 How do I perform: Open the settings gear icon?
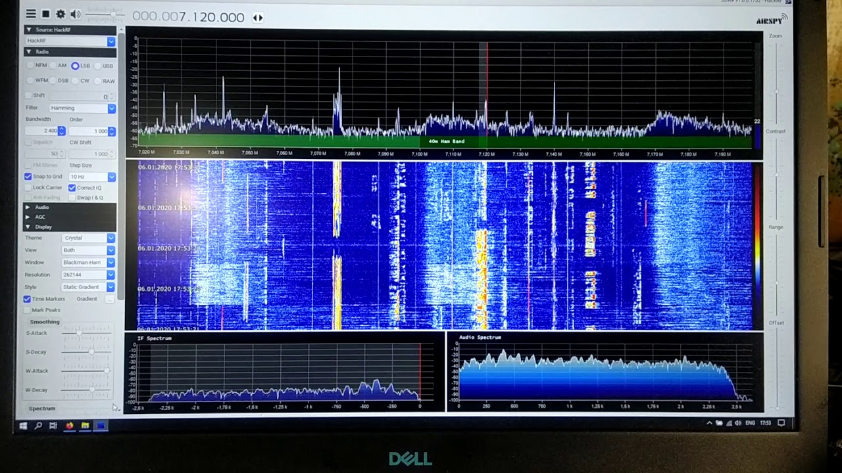(61, 14)
